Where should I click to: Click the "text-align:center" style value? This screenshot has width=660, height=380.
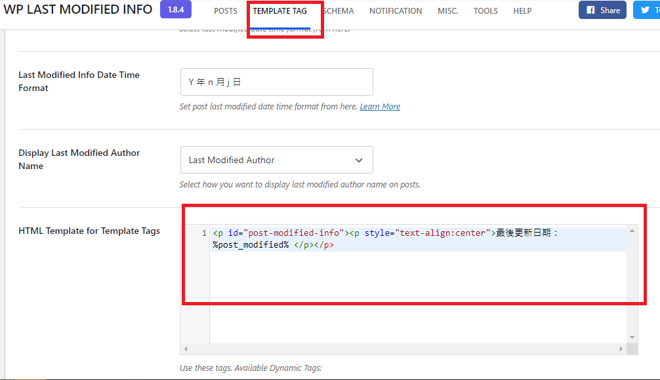click(x=443, y=233)
